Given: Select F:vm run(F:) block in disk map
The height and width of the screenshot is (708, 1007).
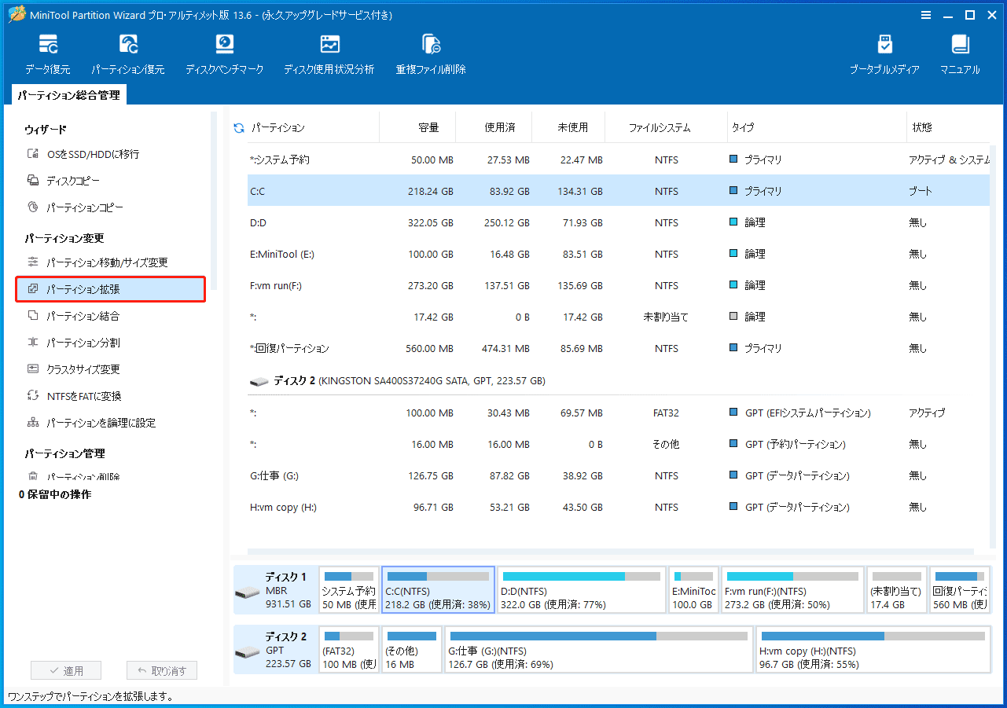Looking at the screenshot, I should pyautogui.click(x=792, y=589).
